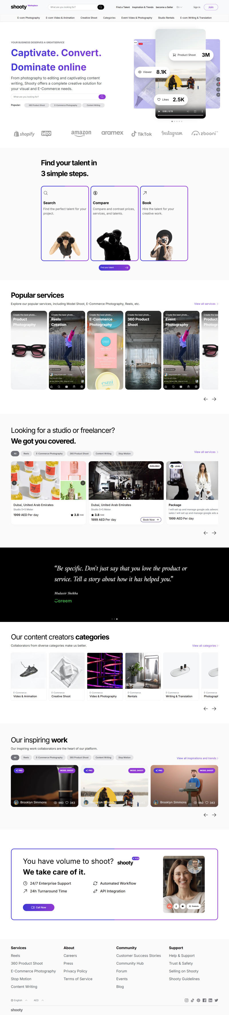
Task: Open the Studio Rentals menu item
Action: click(166, 18)
